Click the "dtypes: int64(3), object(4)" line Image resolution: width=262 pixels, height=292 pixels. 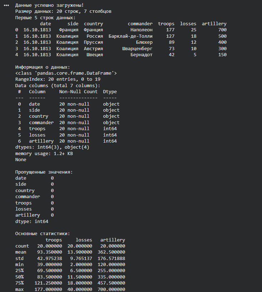[x=52, y=147]
